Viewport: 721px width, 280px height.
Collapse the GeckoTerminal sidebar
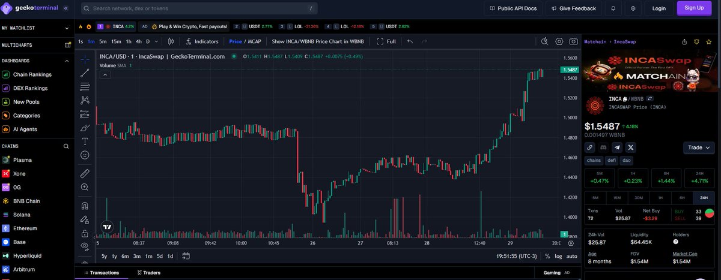65,8
